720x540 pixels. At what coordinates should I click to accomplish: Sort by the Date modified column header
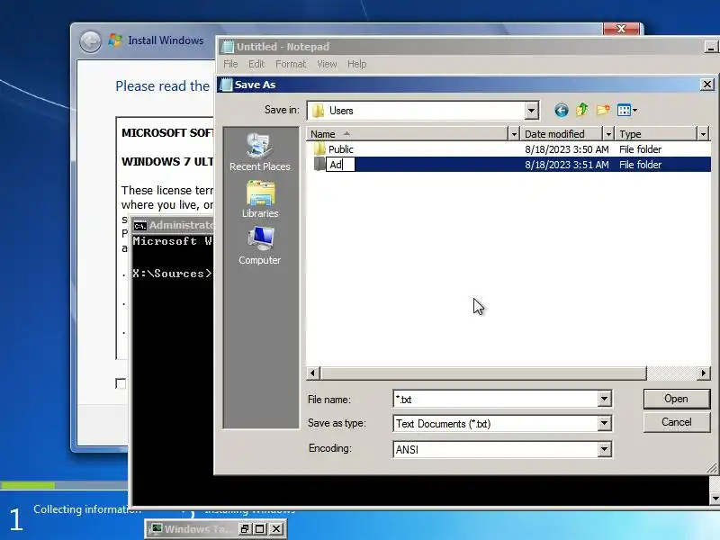coord(562,134)
